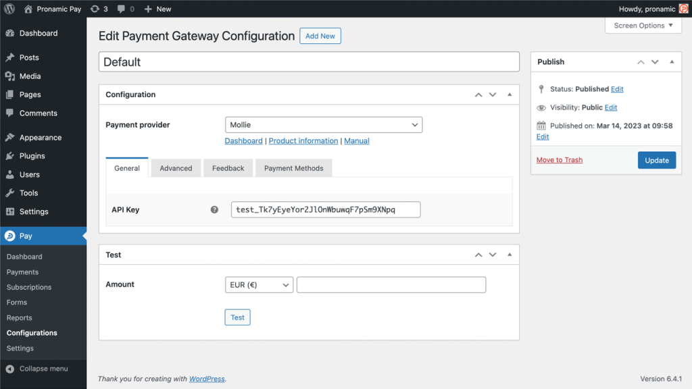Open Pay submenu Forms
Image resolution: width=692 pixels, height=389 pixels.
tap(17, 303)
